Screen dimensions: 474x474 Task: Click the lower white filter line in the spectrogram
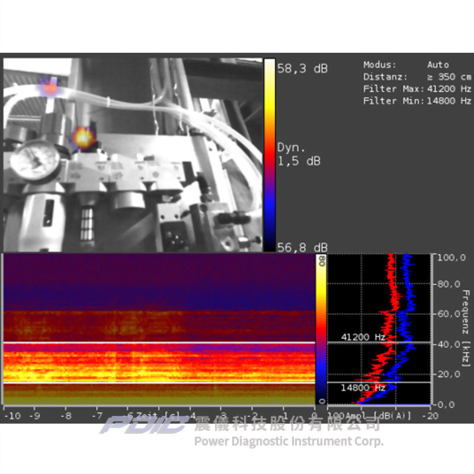[159, 382]
